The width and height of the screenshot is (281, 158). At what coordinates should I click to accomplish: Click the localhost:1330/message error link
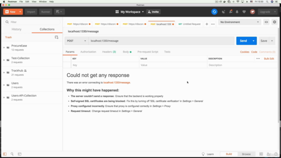coord(117,83)
